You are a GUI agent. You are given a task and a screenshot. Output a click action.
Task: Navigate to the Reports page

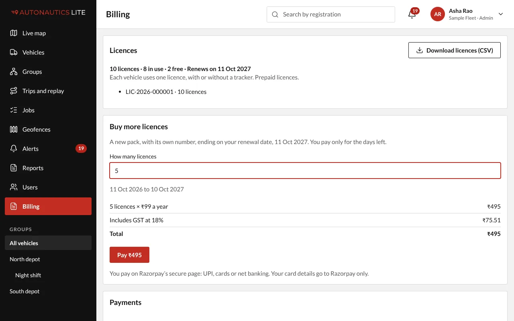[x=48, y=168]
